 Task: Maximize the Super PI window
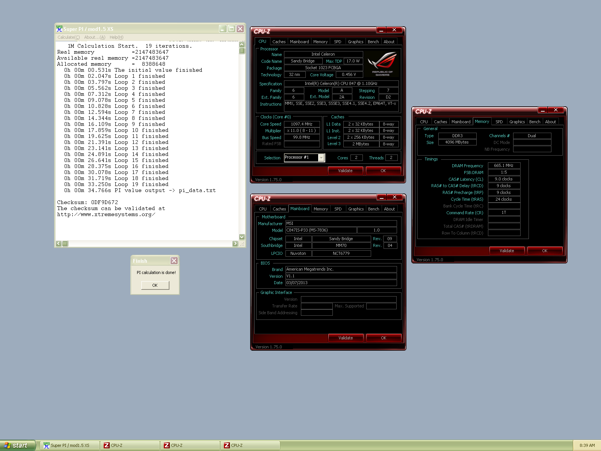(x=231, y=29)
